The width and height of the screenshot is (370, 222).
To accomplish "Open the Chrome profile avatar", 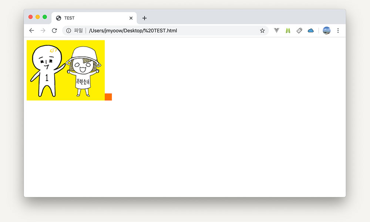I will coord(327,30).
